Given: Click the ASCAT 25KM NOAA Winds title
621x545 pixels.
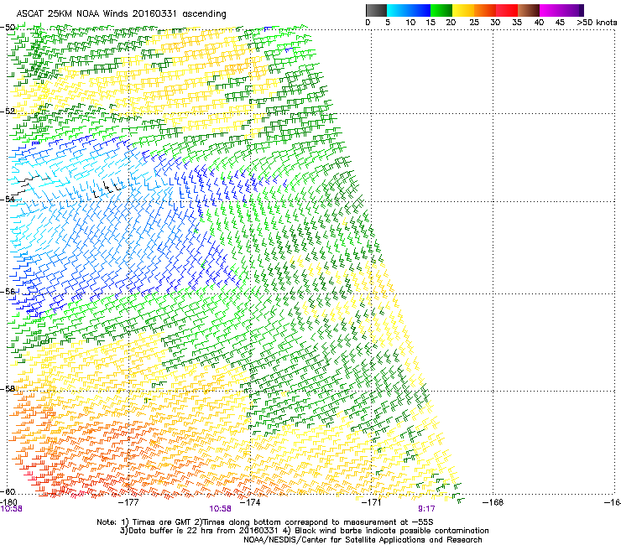Looking at the screenshot, I should tap(121, 14).
